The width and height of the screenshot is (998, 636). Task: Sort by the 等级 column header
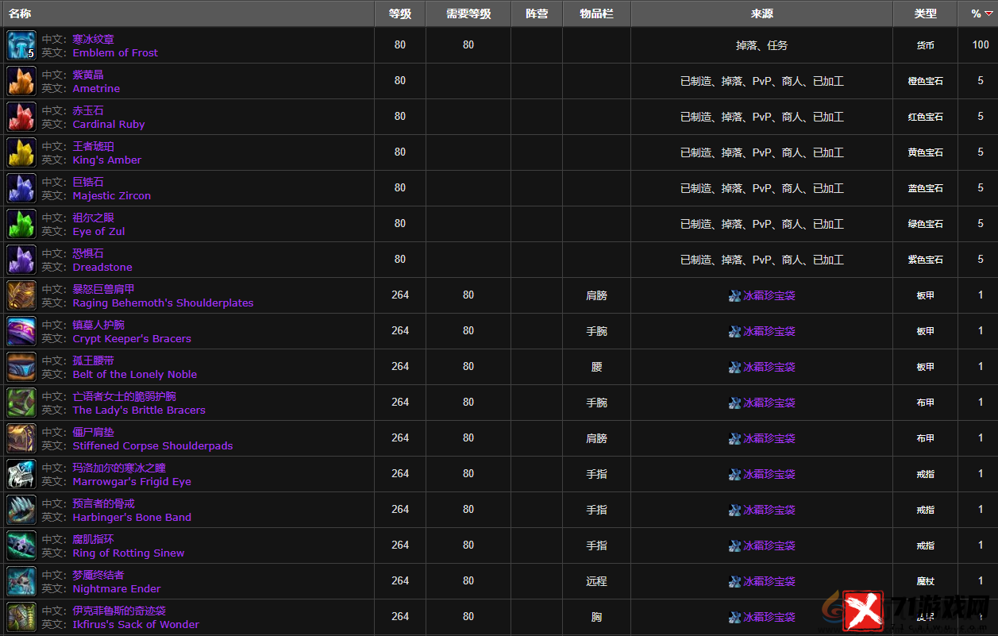400,13
